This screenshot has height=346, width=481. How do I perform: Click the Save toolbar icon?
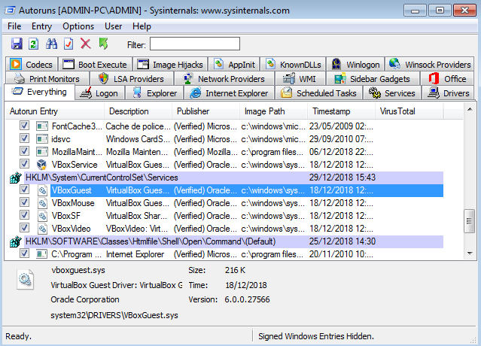pyautogui.click(x=17, y=44)
